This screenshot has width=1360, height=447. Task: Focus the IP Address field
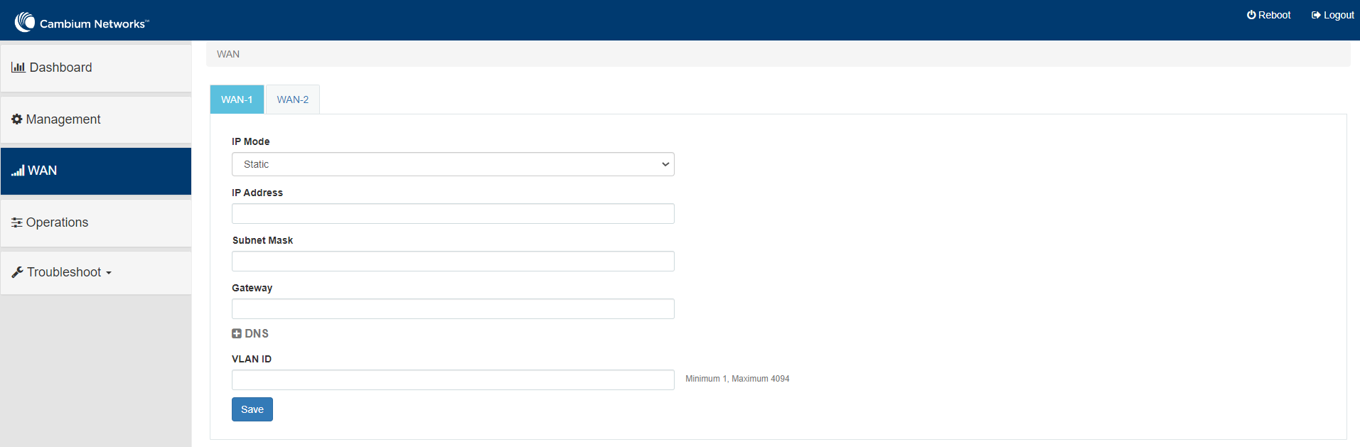point(453,214)
